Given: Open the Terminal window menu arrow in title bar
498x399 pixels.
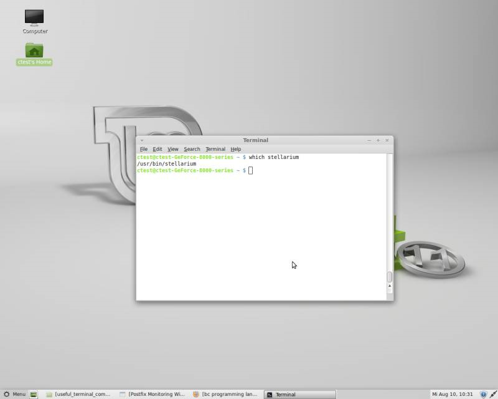Looking at the screenshot, I should 142,140.
